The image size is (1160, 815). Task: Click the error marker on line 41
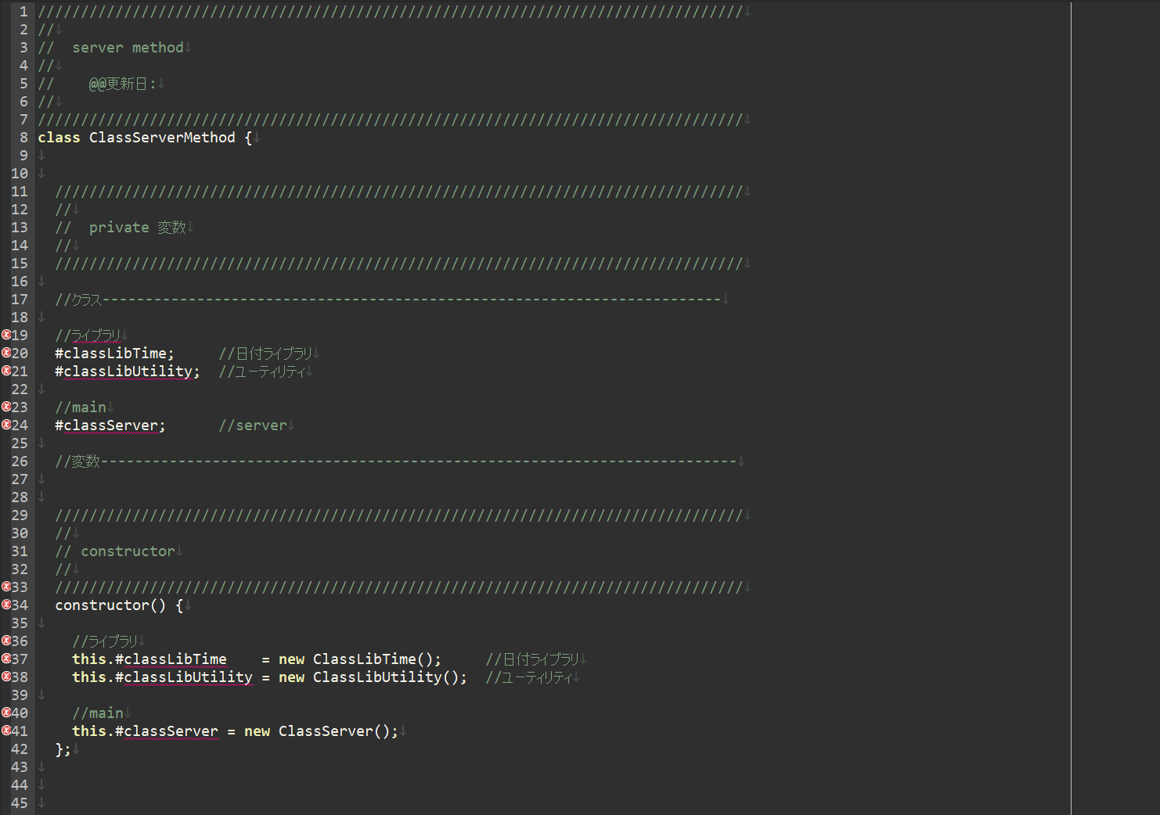pyautogui.click(x=6, y=731)
